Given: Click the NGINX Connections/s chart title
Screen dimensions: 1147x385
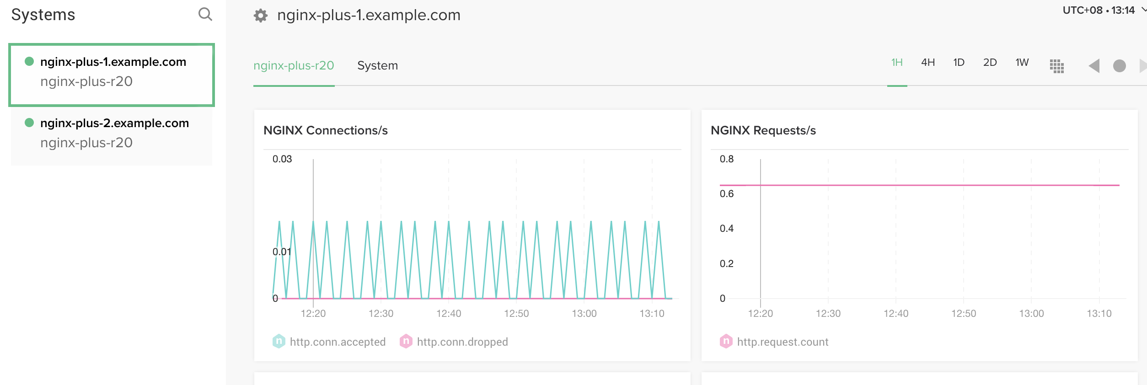Looking at the screenshot, I should 326,130.
